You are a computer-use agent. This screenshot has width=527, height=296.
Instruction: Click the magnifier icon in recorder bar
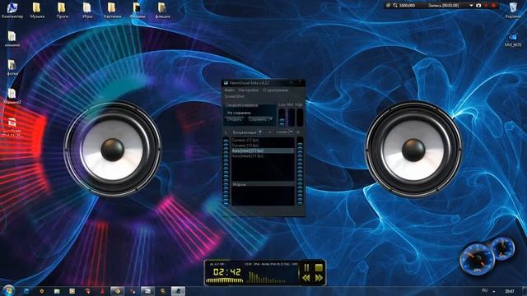(395, 6)
